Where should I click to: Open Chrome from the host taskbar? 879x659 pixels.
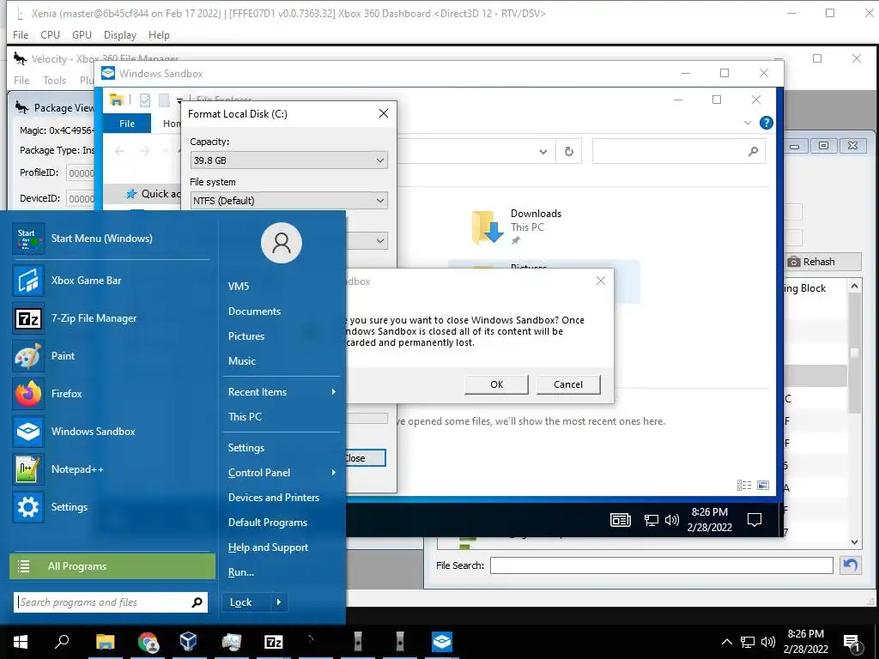pyautogui.click(x=148, y=642)
